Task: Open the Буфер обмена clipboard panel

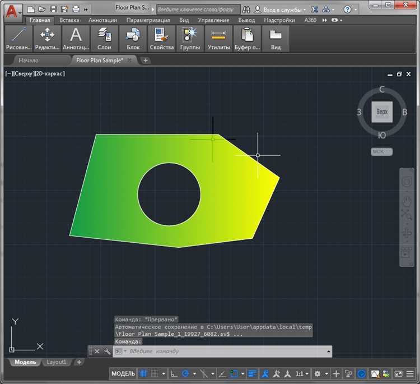Action: click(x=247, y=39)
